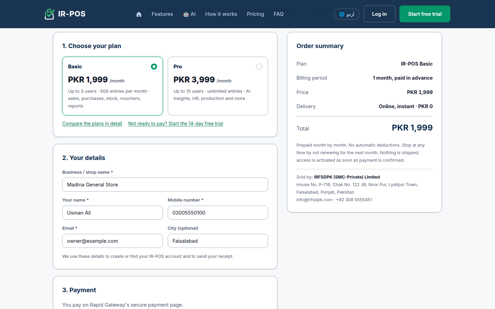Click the Total PKR 1,999 amount

pos(412,128)
